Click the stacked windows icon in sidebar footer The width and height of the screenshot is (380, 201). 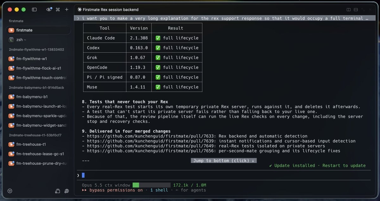[57, 191]
